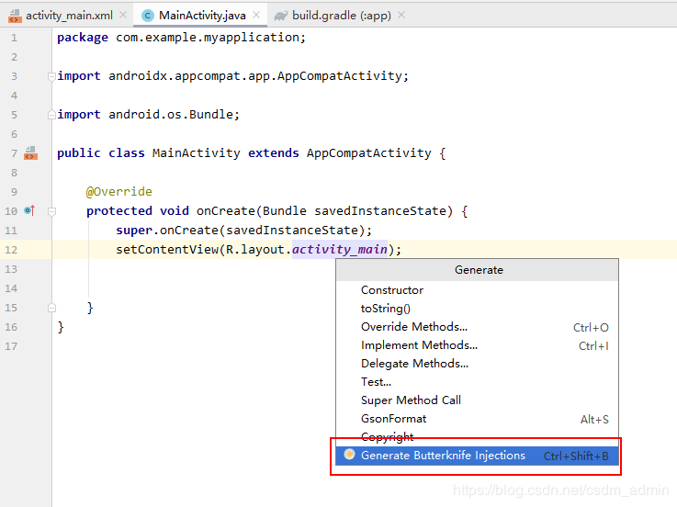This screenshot has height=507, width=677.
Task: Toggle the import fold marker on line 5
Action: 51,115
